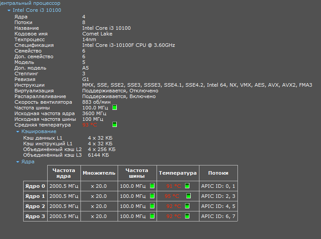
Task: Collapse the Ядра section arrow
Action: (17, 162)
